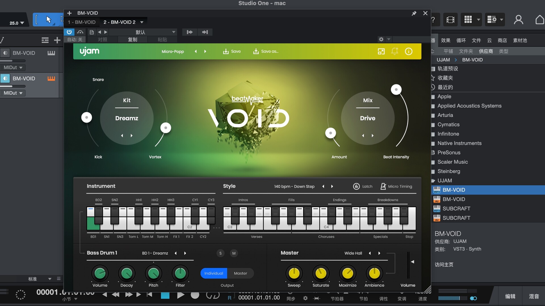Expand the Native Instruments folder
The height and width of the screenshot is (306, 545).
pyautogui.click(x=433, y=143)
